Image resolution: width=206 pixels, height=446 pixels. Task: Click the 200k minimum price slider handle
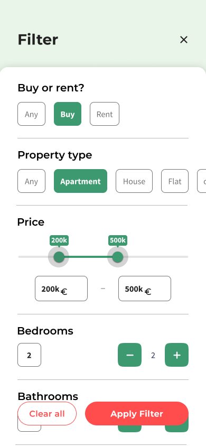59,257
